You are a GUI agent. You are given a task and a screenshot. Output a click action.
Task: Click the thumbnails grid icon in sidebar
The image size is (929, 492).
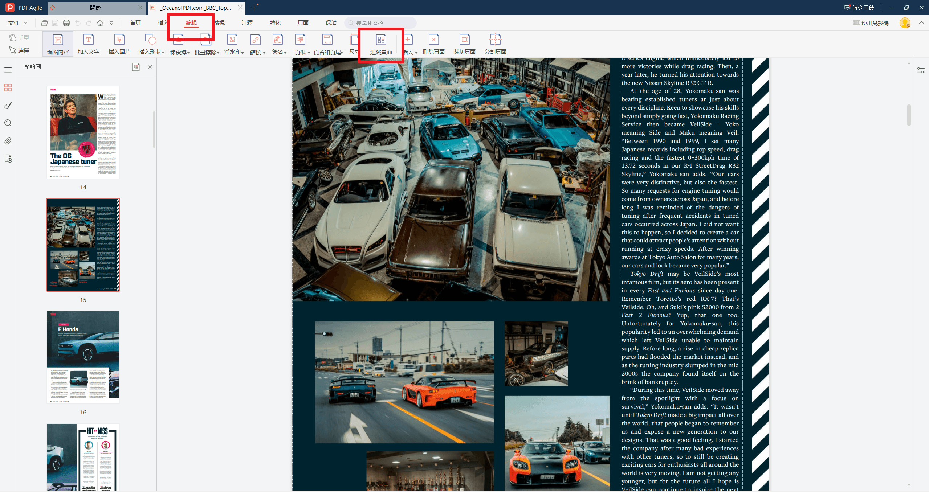(8, 87)
